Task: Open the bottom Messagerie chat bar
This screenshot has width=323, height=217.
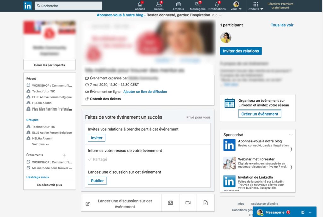Action: point(275,212)
